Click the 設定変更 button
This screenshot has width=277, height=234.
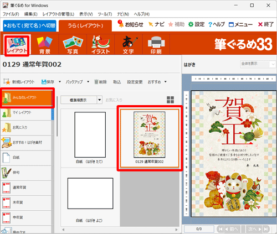[135, 82]
